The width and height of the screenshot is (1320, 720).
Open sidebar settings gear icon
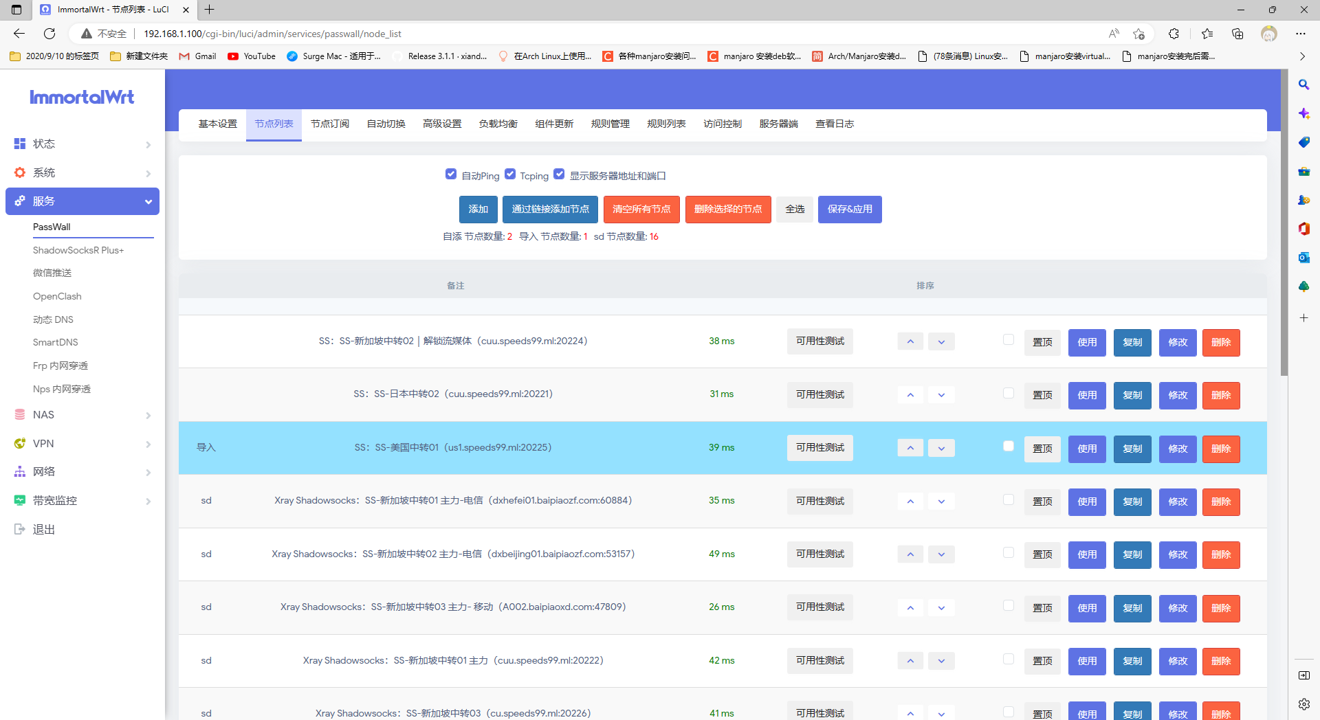pos(1303,704)
